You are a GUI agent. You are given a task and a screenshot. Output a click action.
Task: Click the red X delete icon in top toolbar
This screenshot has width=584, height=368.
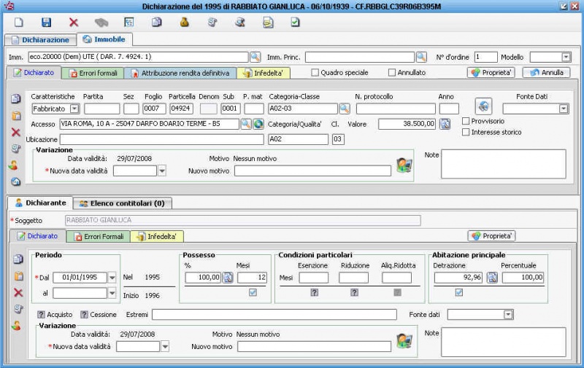[74, 23]
